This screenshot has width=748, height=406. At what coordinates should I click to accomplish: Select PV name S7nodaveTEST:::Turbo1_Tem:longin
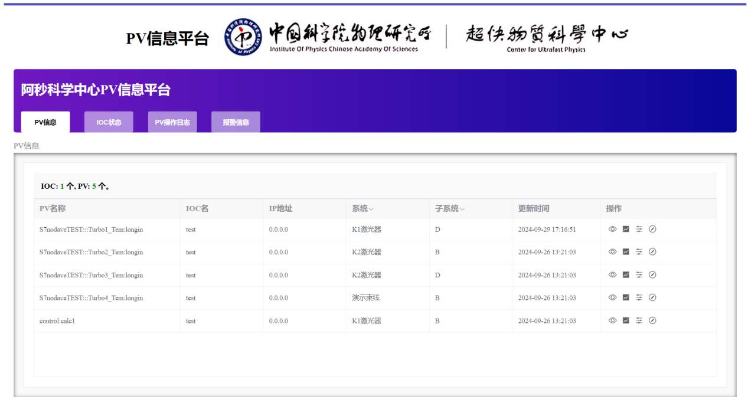click(92, 230)
